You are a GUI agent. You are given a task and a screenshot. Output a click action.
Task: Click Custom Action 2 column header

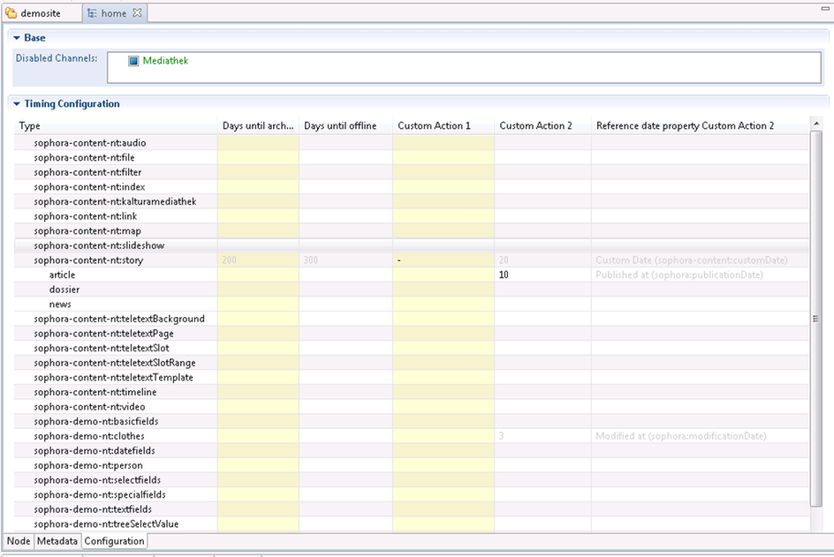point(542,126)
